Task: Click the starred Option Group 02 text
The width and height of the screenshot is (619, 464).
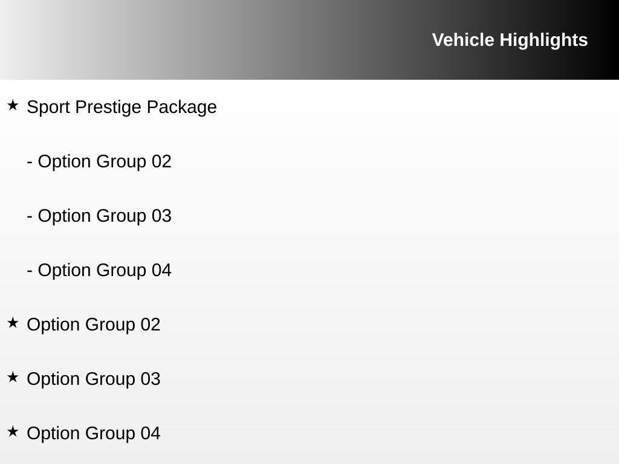Action: 94,324
